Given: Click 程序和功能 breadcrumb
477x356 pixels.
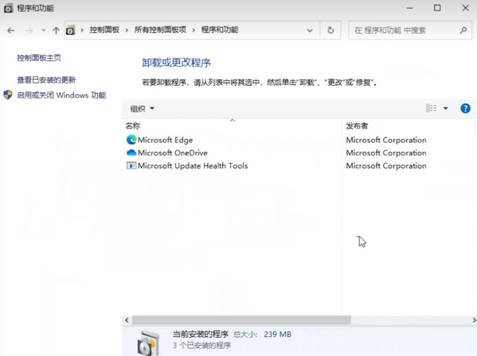Looking at the screenshot, I should click(x=220, y=30).
